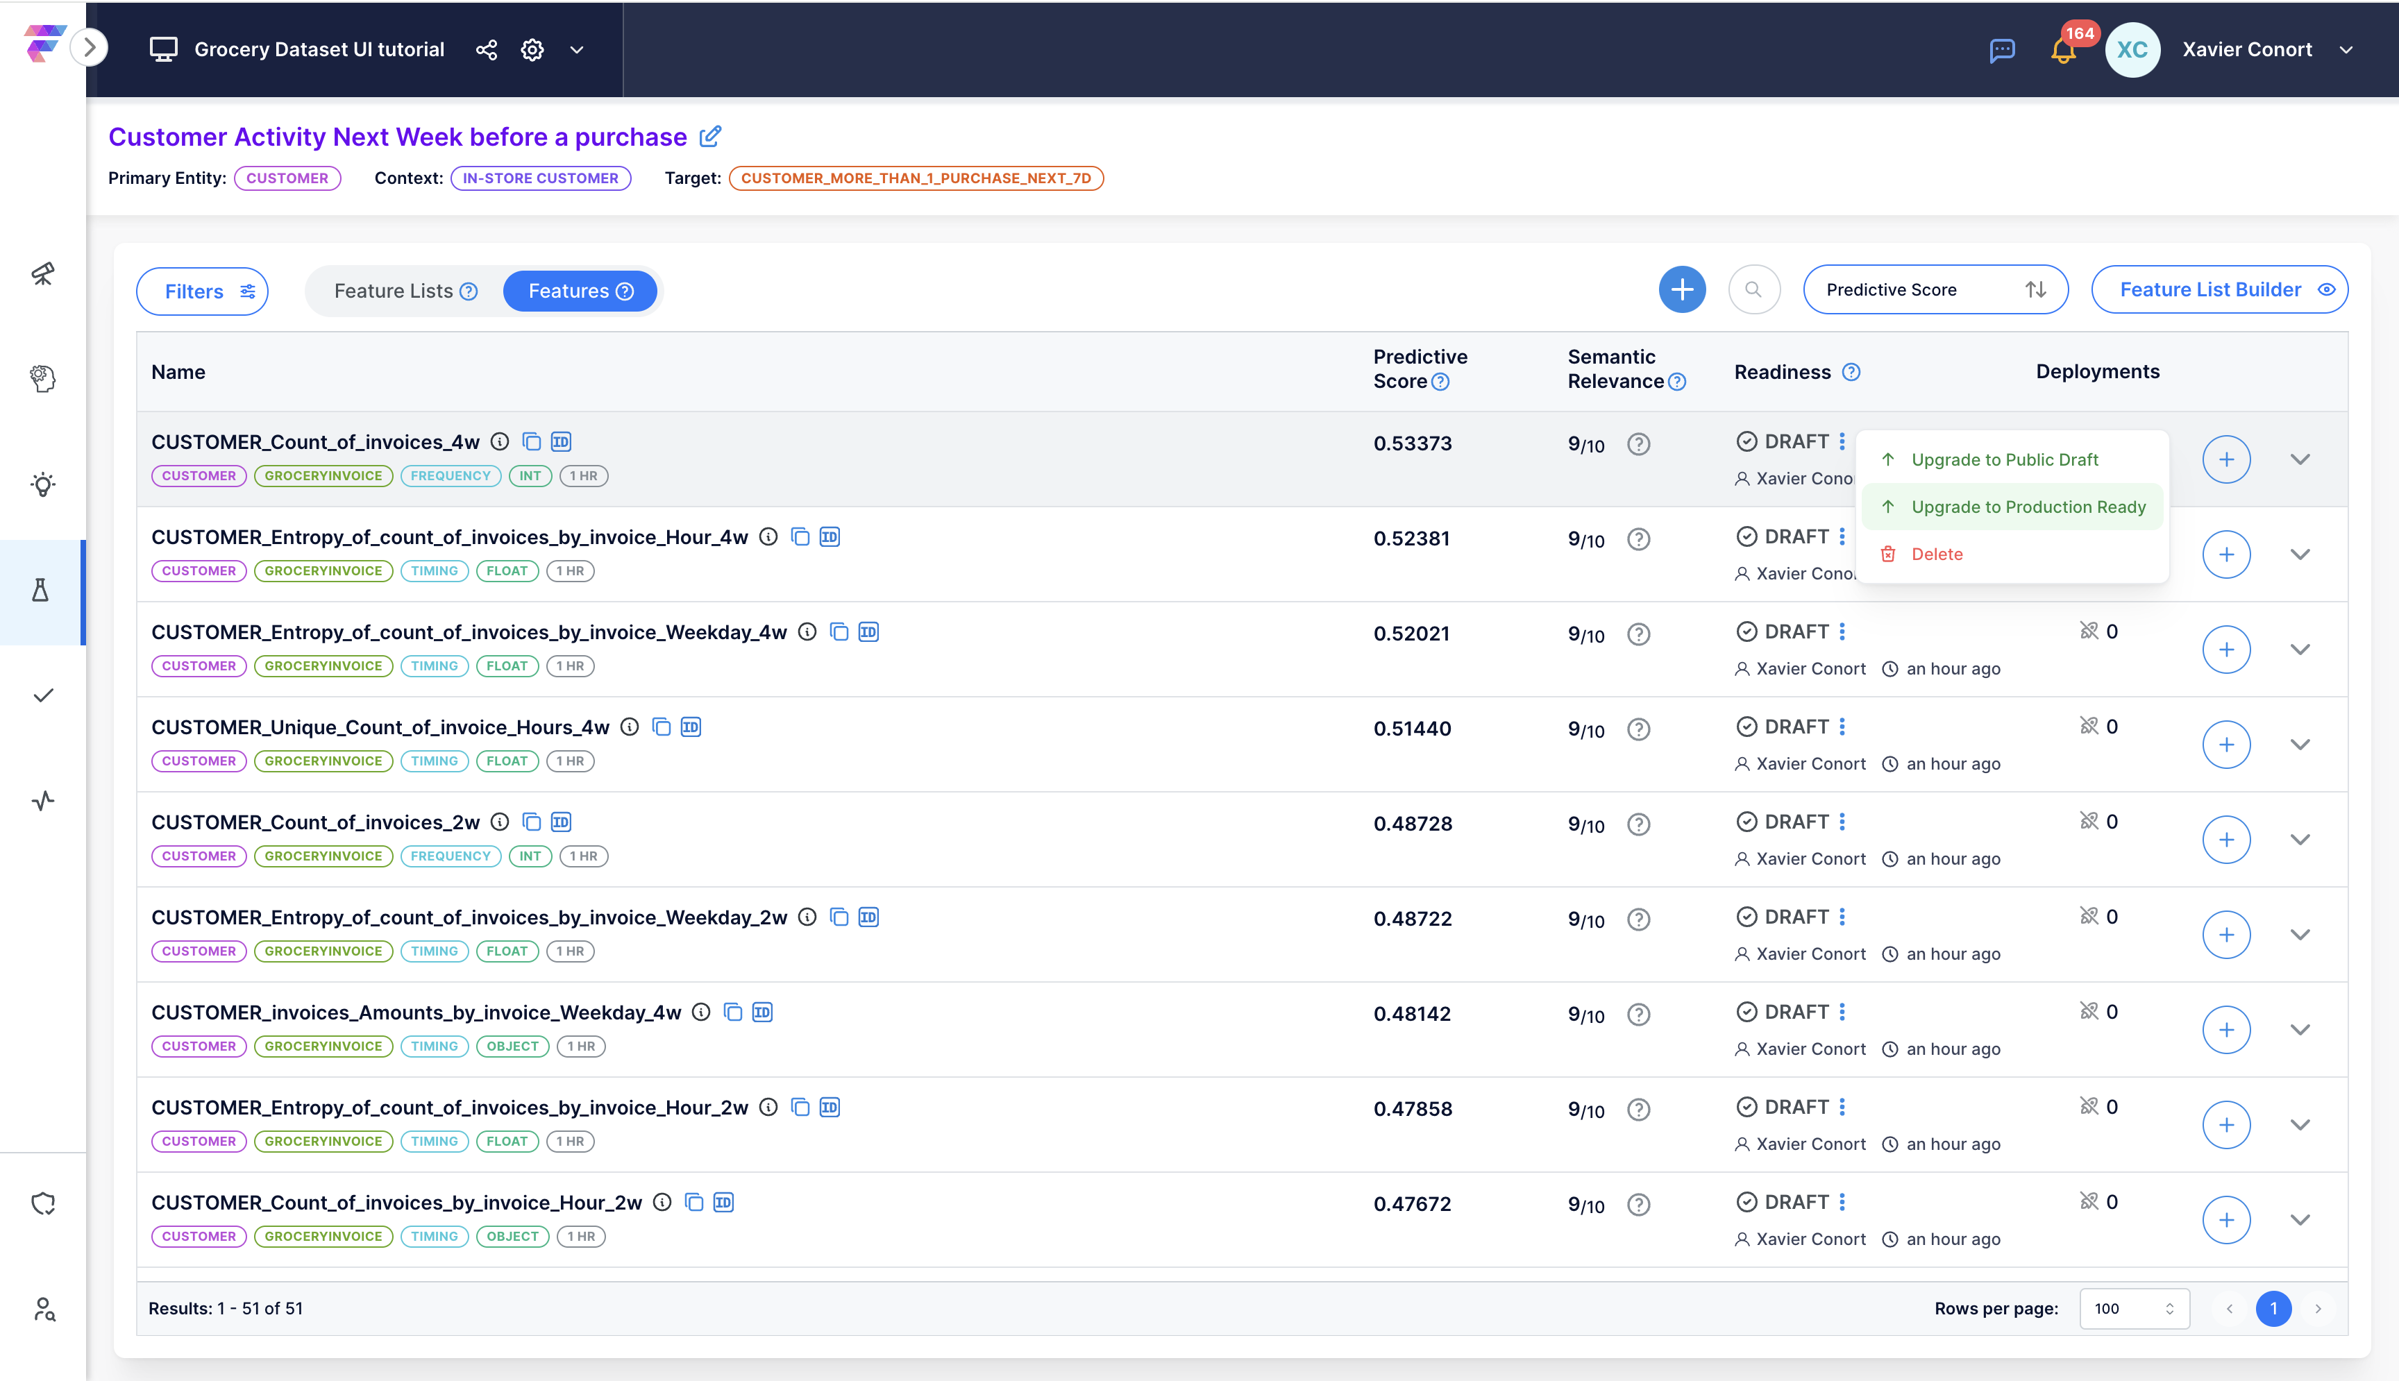Go to page 1 in pagination
2399x1381 pixels.
pos(2273,1309)
